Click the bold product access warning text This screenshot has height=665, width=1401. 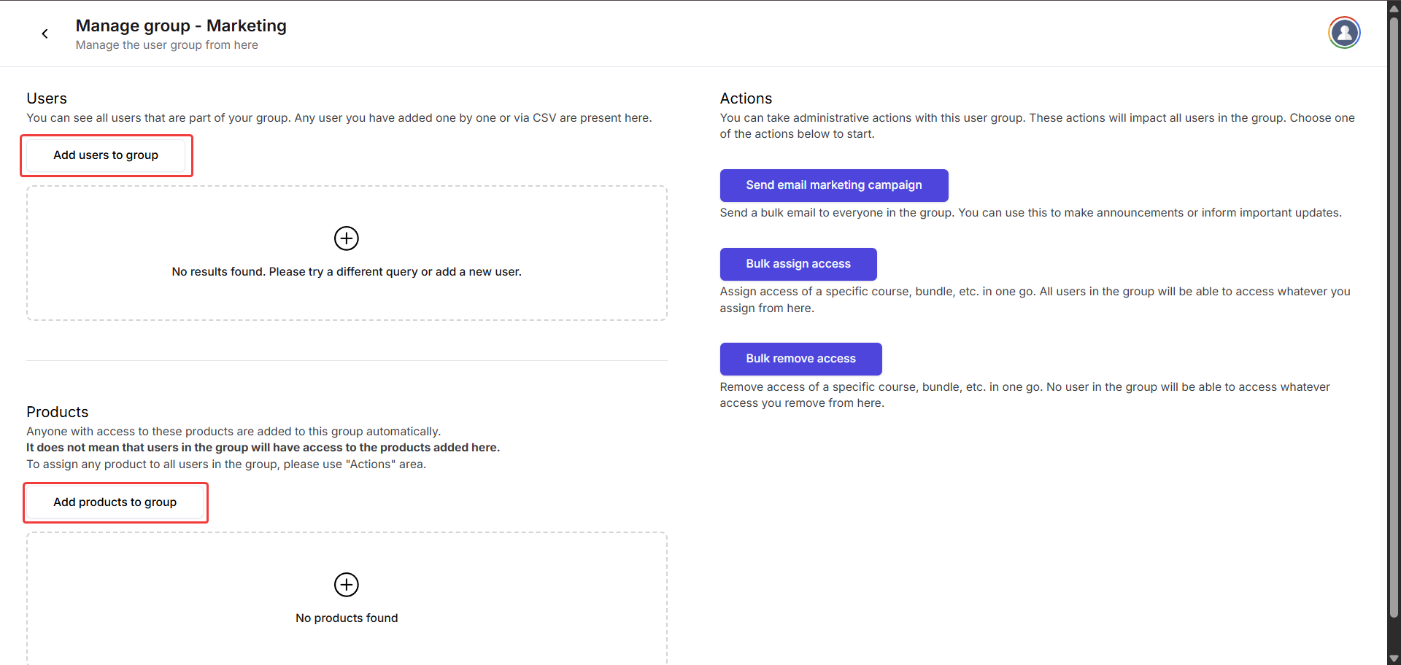pyautogui.click(x=263, y=448)
